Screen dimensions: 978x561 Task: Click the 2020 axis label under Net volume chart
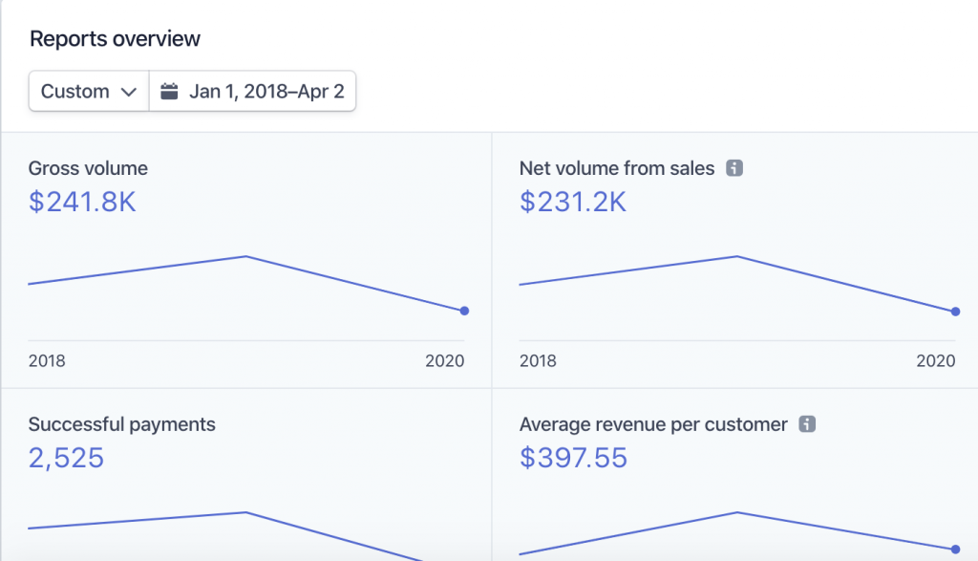click(x=936, y=361)
